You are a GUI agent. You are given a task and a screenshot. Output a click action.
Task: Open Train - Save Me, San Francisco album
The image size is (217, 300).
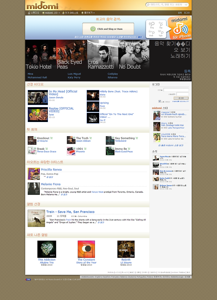70,212
